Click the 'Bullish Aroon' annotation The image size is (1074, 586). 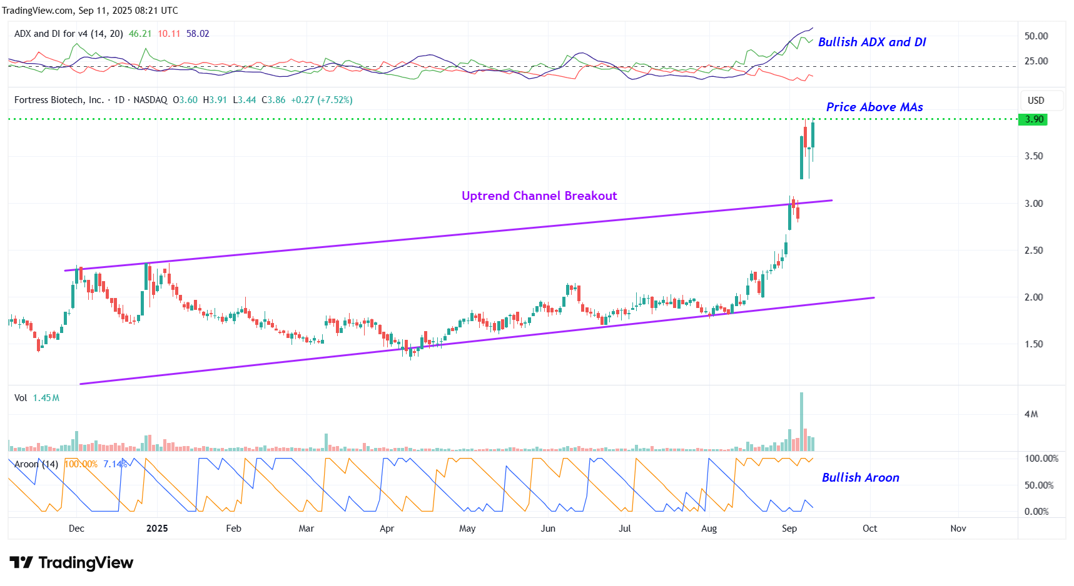coord(861,477)
